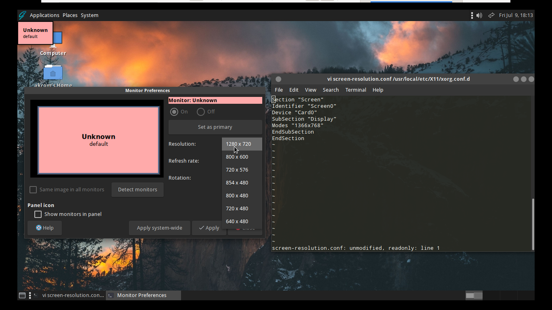Viewport: 552px width, 310px height.
Task: Click the terminal vertical scrollbar
Action: pyautogui.click(x=533, y=224)
